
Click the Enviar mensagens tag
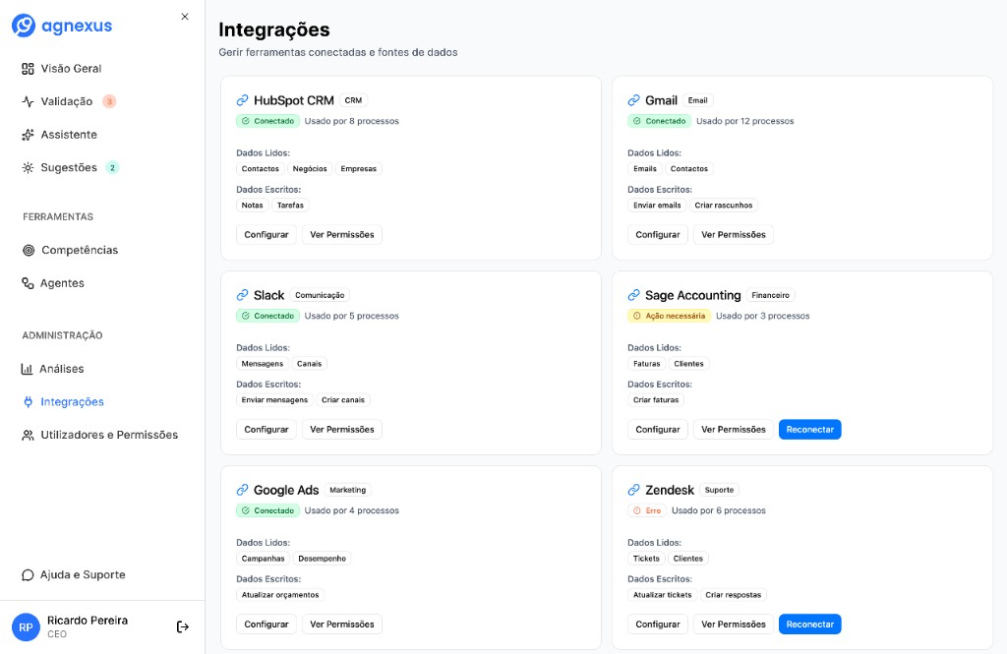[x=275, y=400]
